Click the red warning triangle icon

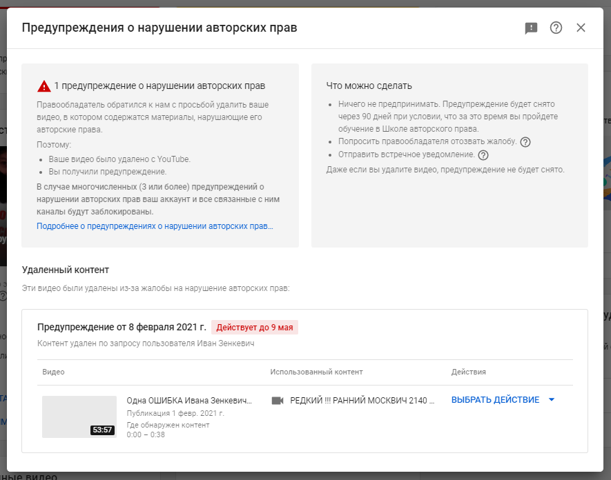44,86
